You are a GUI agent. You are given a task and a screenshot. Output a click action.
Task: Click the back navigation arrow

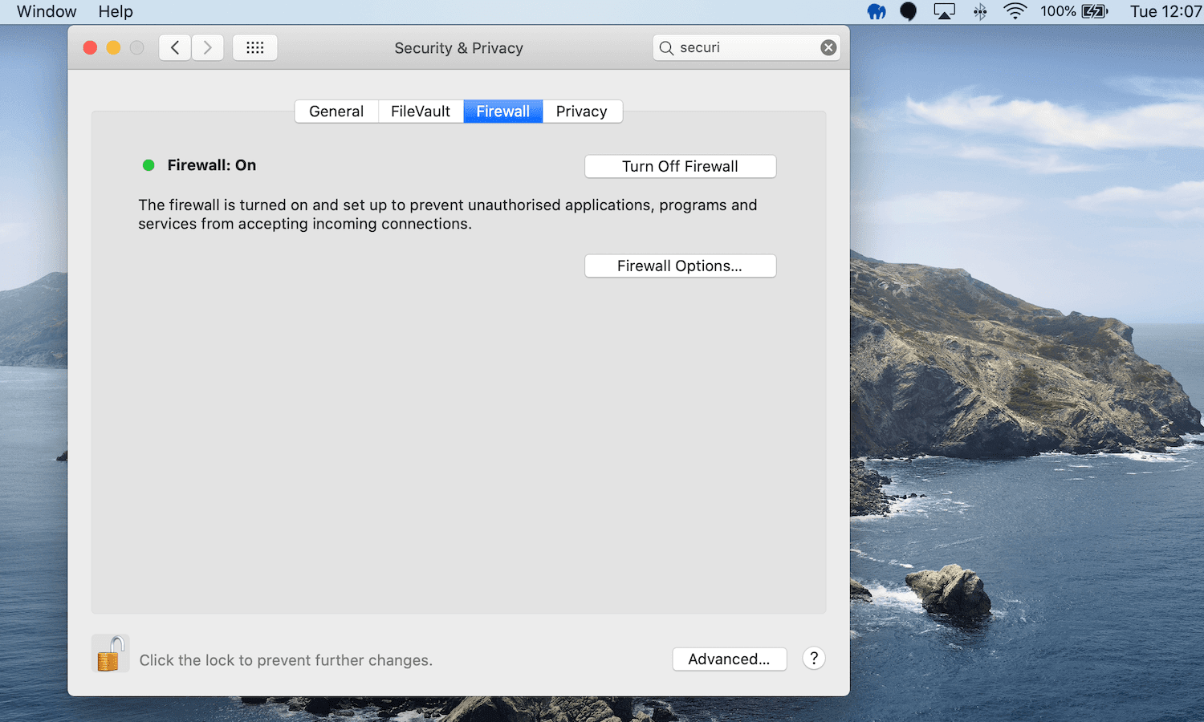point(174,47)
